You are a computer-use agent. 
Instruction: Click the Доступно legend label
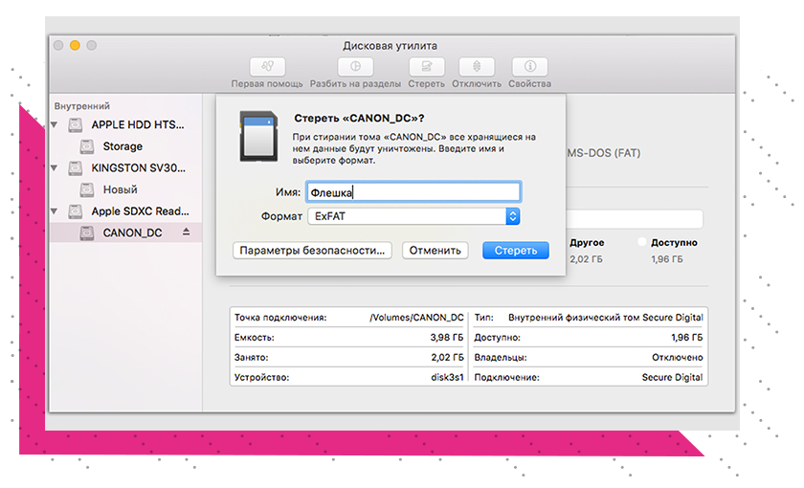pos(674,242)
